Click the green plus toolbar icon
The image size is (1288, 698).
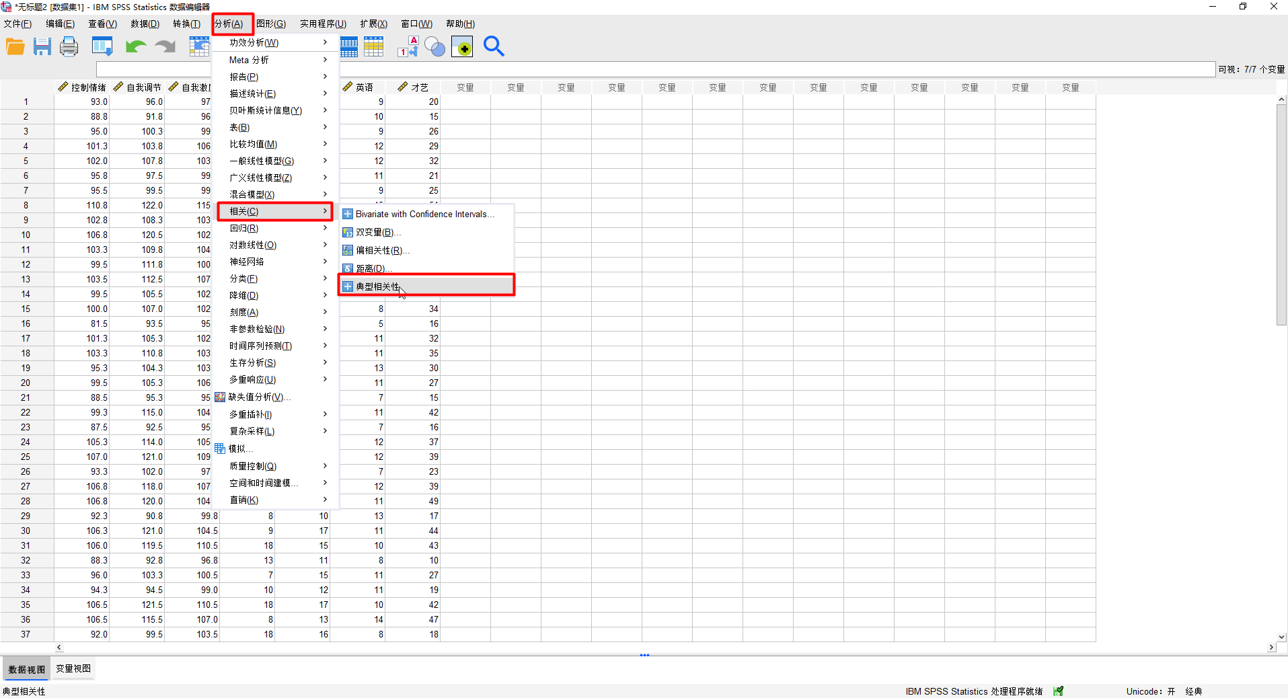[462, 47]
